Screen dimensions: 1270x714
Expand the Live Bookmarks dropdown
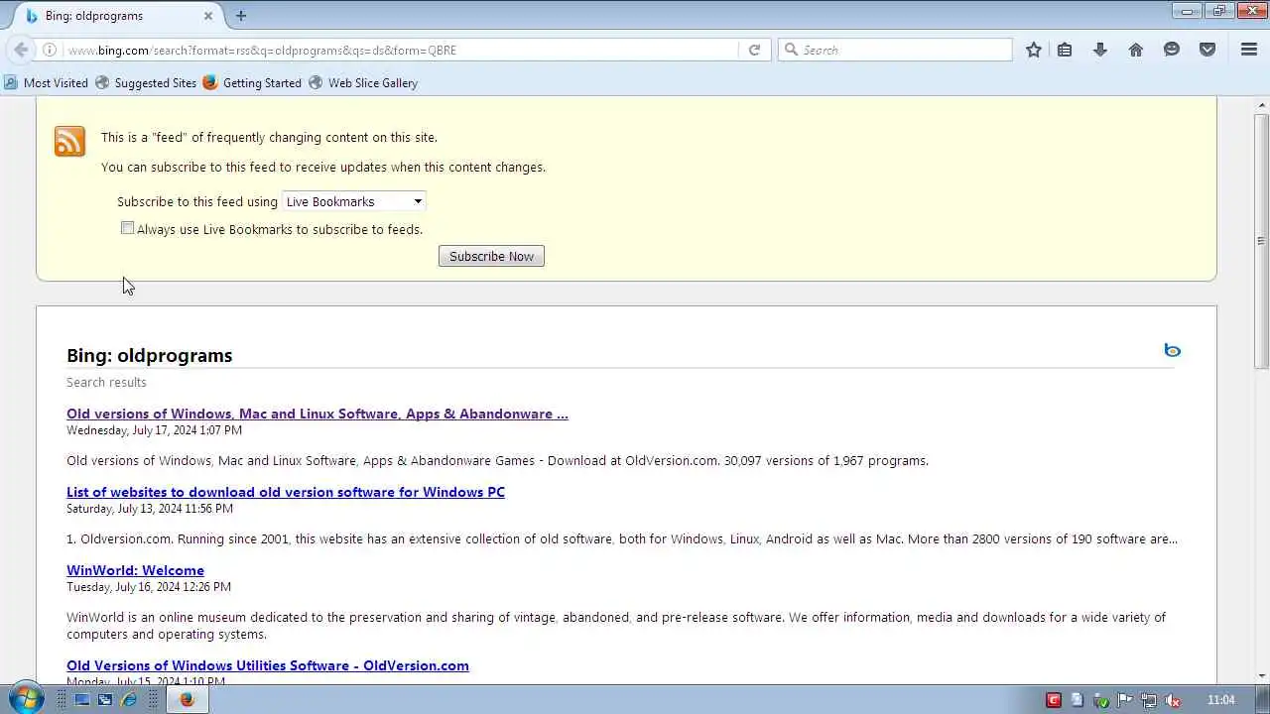[354, 201]
